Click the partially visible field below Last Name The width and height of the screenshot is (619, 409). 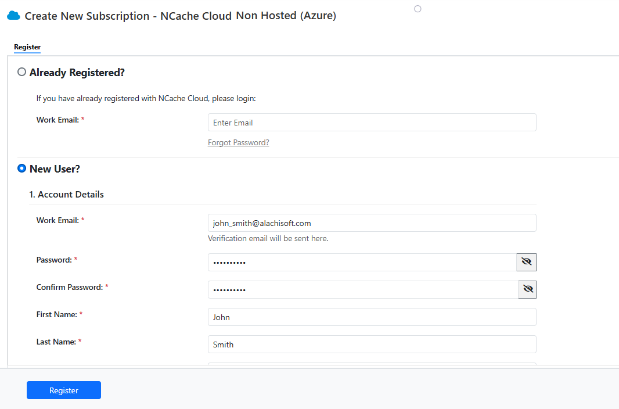372,364
